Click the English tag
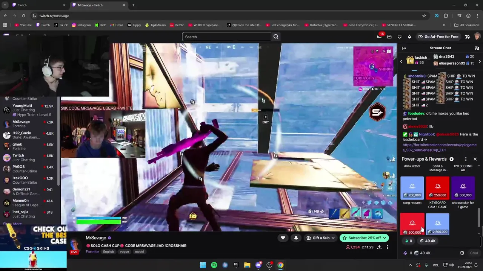 [x=108, y=251]
